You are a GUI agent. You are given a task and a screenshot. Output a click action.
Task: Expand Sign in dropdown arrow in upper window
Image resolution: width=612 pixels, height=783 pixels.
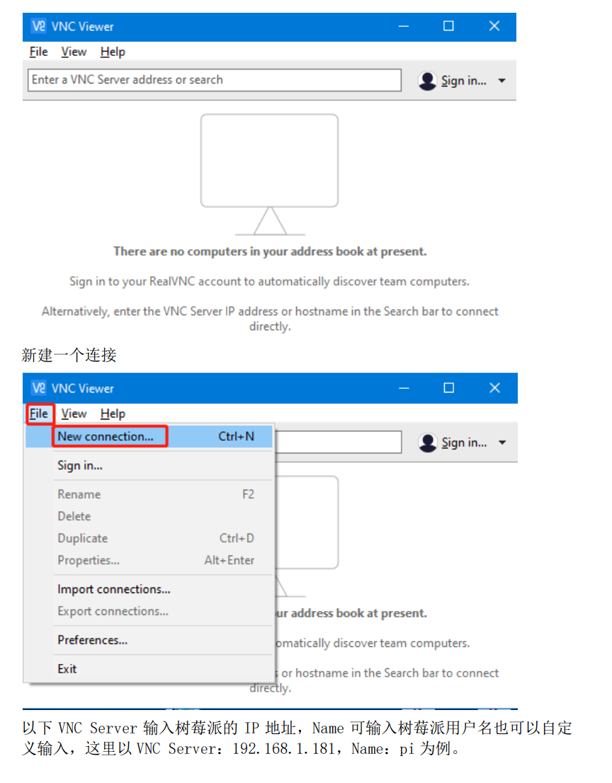[501, 80]
